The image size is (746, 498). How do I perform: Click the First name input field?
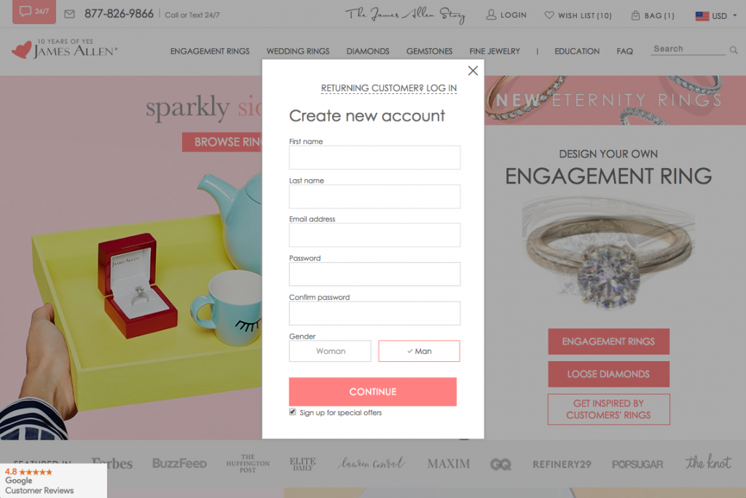click(x=375, y=157)
